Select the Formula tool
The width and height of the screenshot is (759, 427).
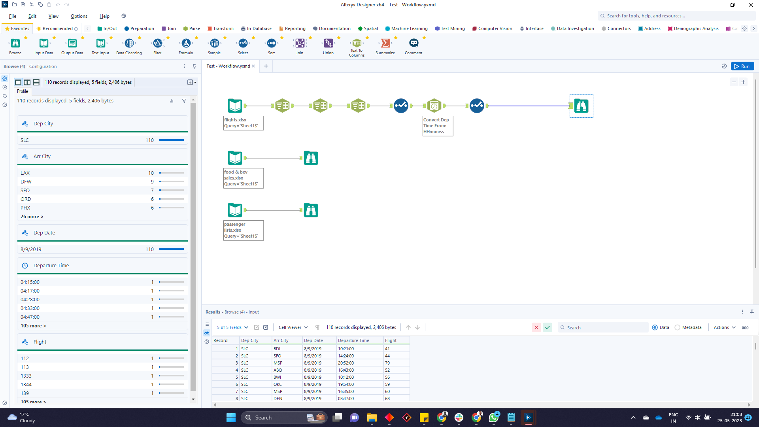click(186, 43)
